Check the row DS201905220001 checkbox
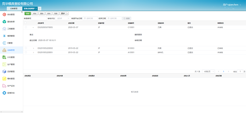 tap(26, 52)
